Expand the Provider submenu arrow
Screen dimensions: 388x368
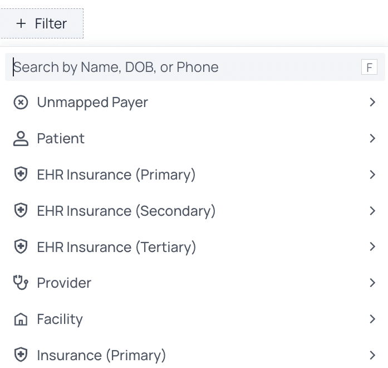pyautogui.click(x=372, y=283)
